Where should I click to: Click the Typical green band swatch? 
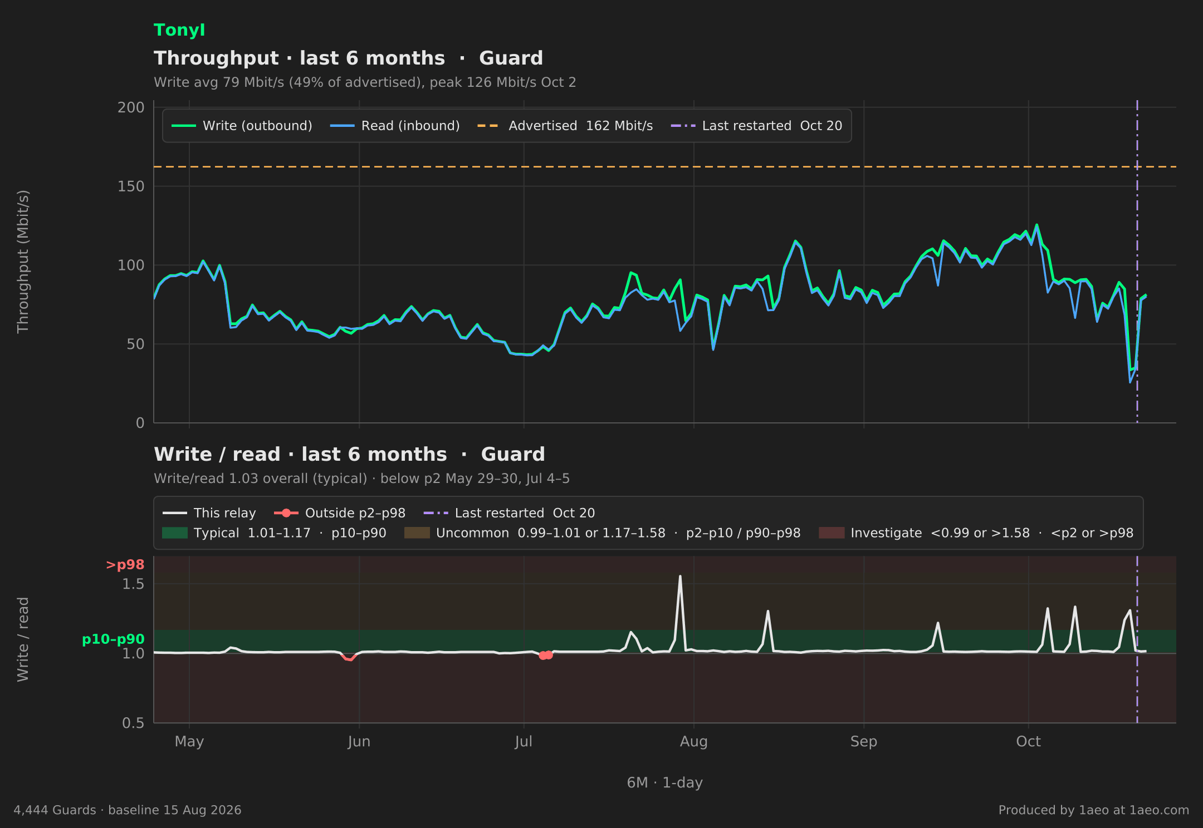(x=174, y=533)
